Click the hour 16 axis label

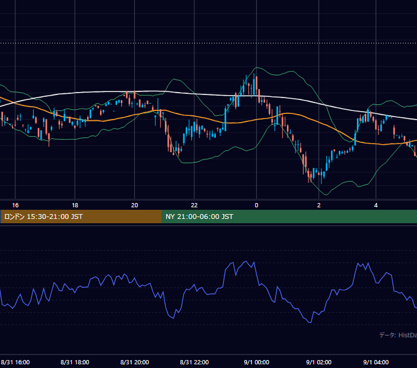pyautogui.click(x=15, y=205)
